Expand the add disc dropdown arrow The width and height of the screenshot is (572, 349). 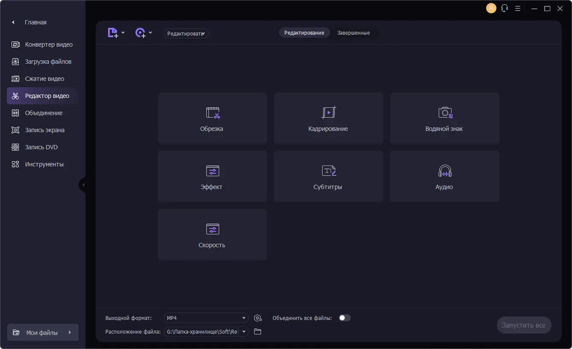tap(150, 33)
